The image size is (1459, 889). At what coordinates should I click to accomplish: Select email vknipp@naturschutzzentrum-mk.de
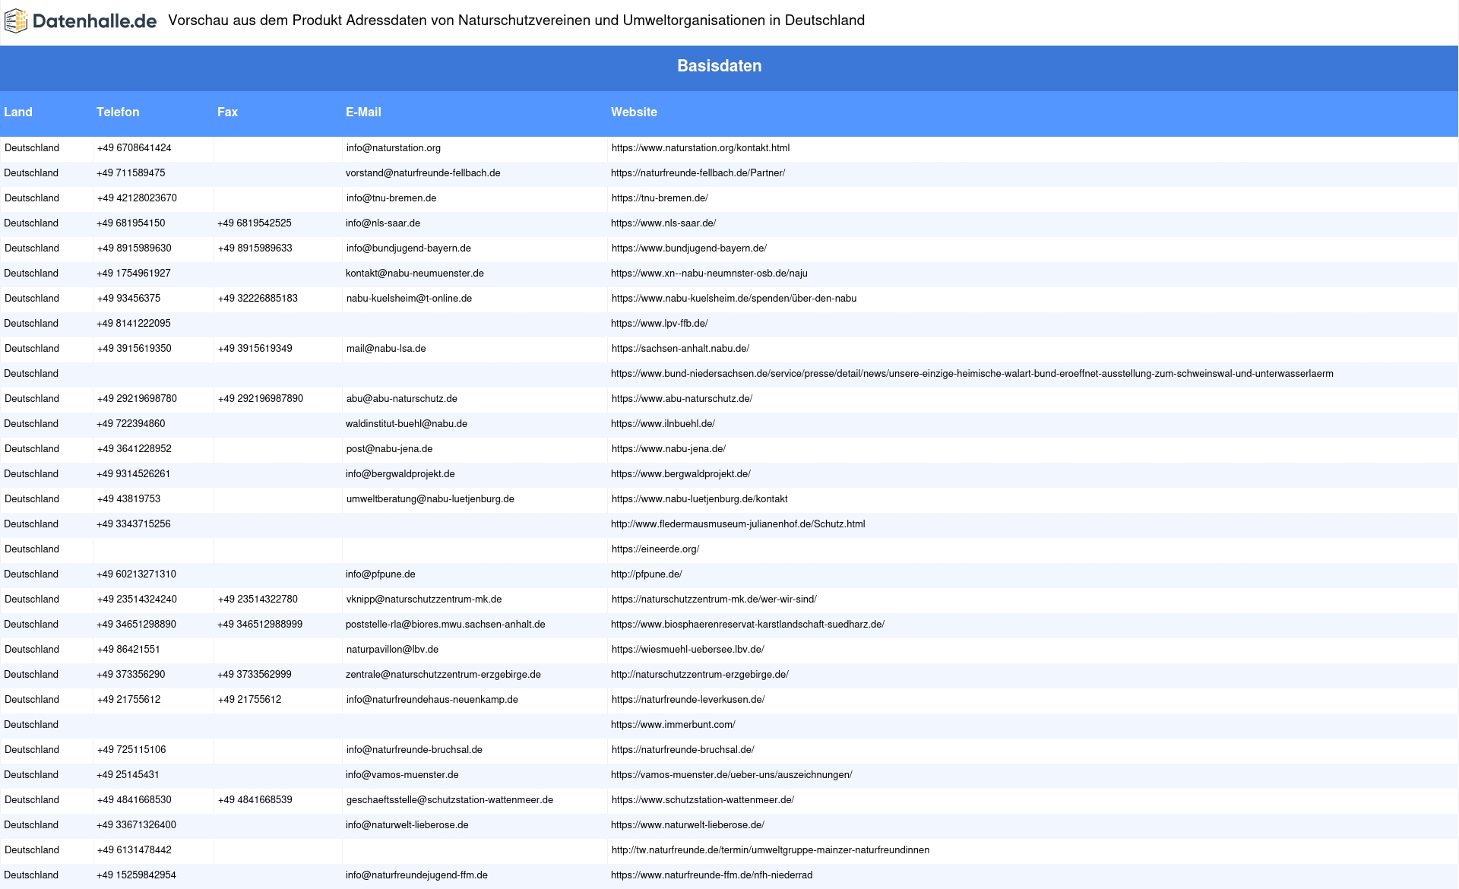[424, 600]
